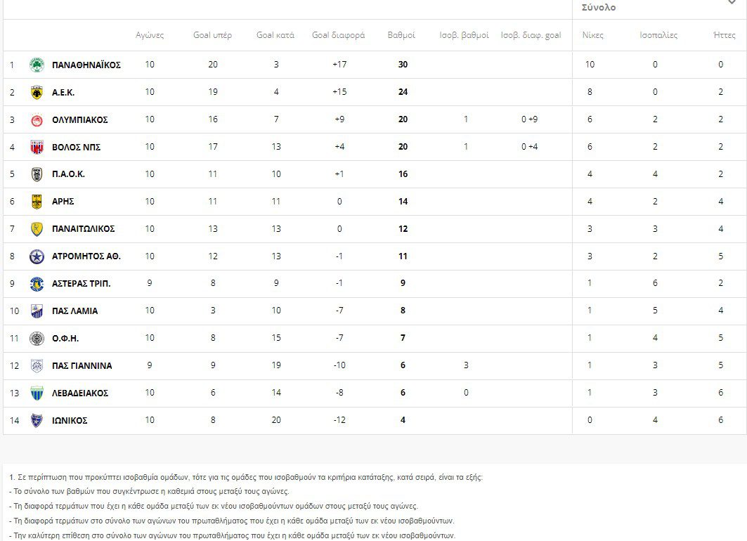
Task: Click the Atromitos star logo
Action: click(x=37, y=256)
